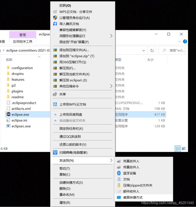Click the 上传到WPS云文档 icon

(55, 104)
